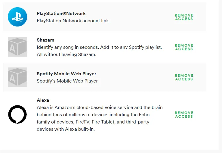Viewport: 222px width, 153px height.
Task: Click the Spotify Mobile Web Player title
Action: tap(66, 74)
